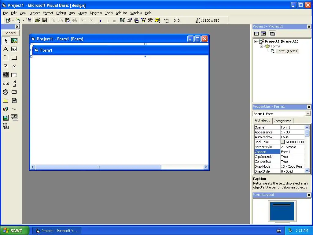313x235 pixels.
Task: Open the Menu Editor from toolbar
Action: (29, 21)
